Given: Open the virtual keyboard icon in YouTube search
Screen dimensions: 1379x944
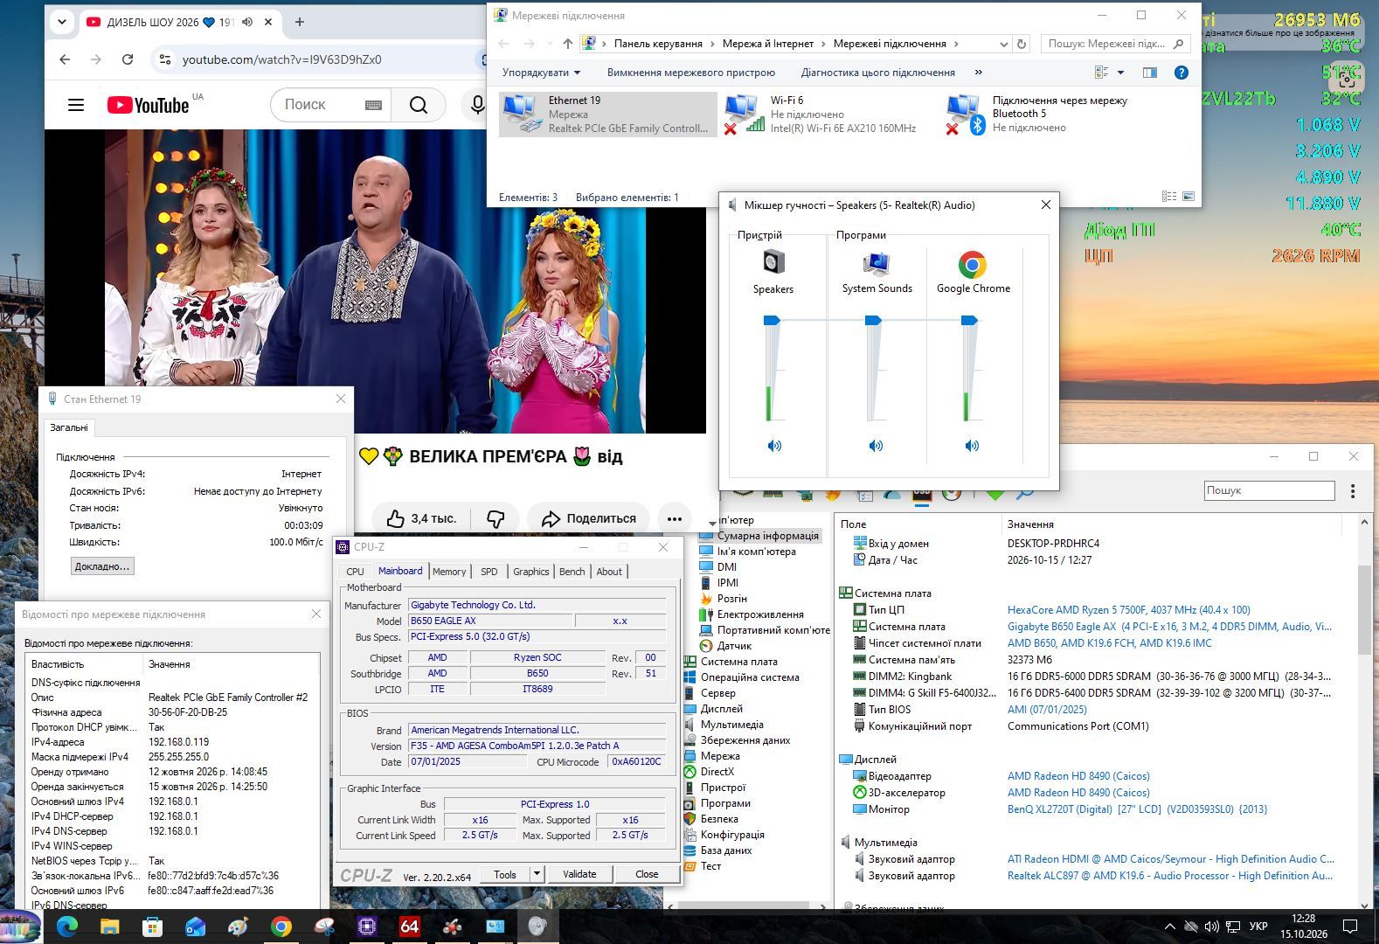Looking at the screenshot, I should tap(373, 105).
